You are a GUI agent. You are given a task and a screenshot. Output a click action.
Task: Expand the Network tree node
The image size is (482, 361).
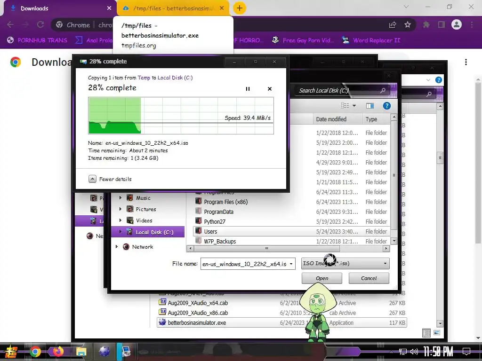117,246
